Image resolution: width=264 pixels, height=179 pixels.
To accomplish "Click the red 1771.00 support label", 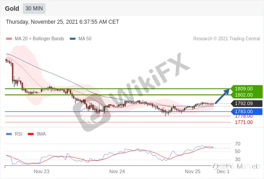I will coord(244,122).
